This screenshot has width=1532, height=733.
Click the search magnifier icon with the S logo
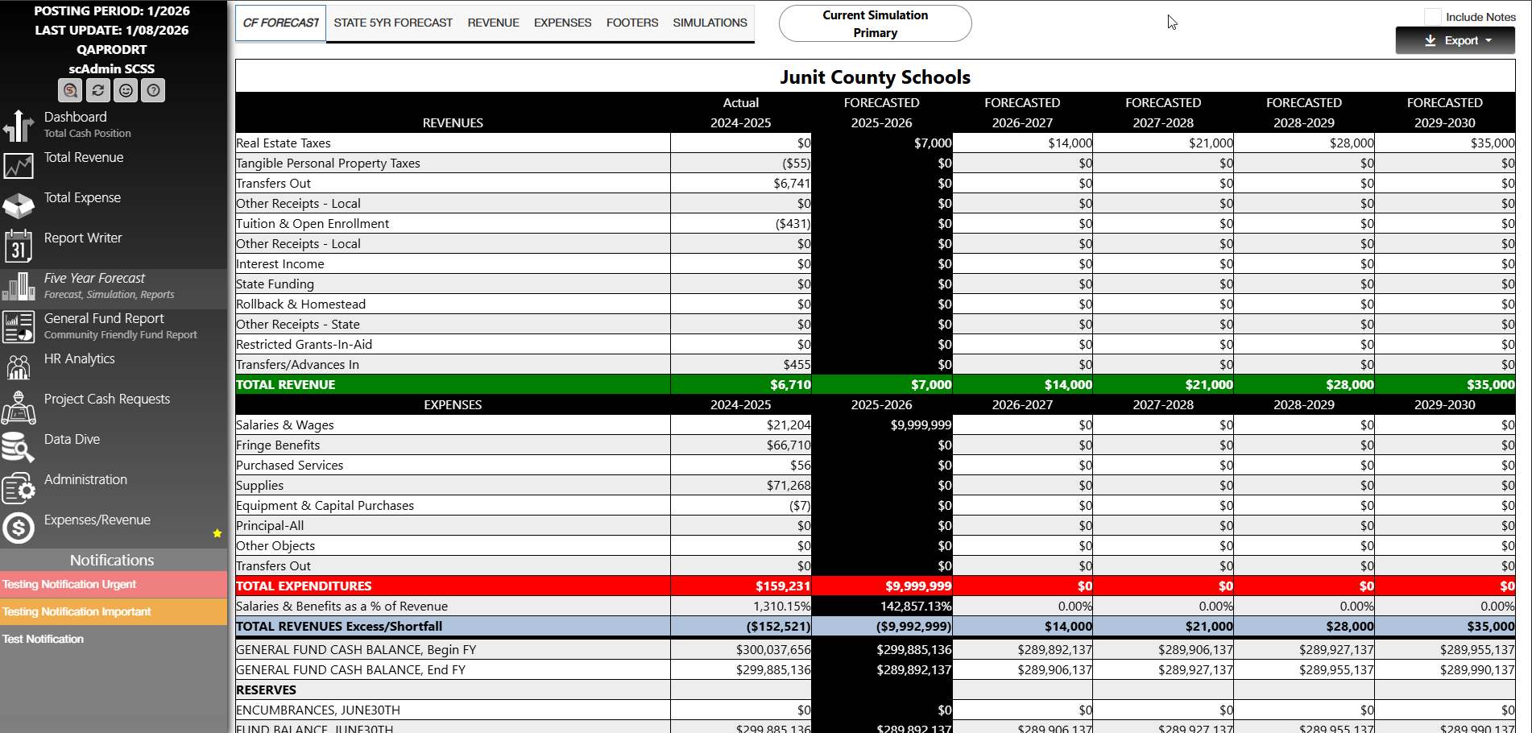70,90
